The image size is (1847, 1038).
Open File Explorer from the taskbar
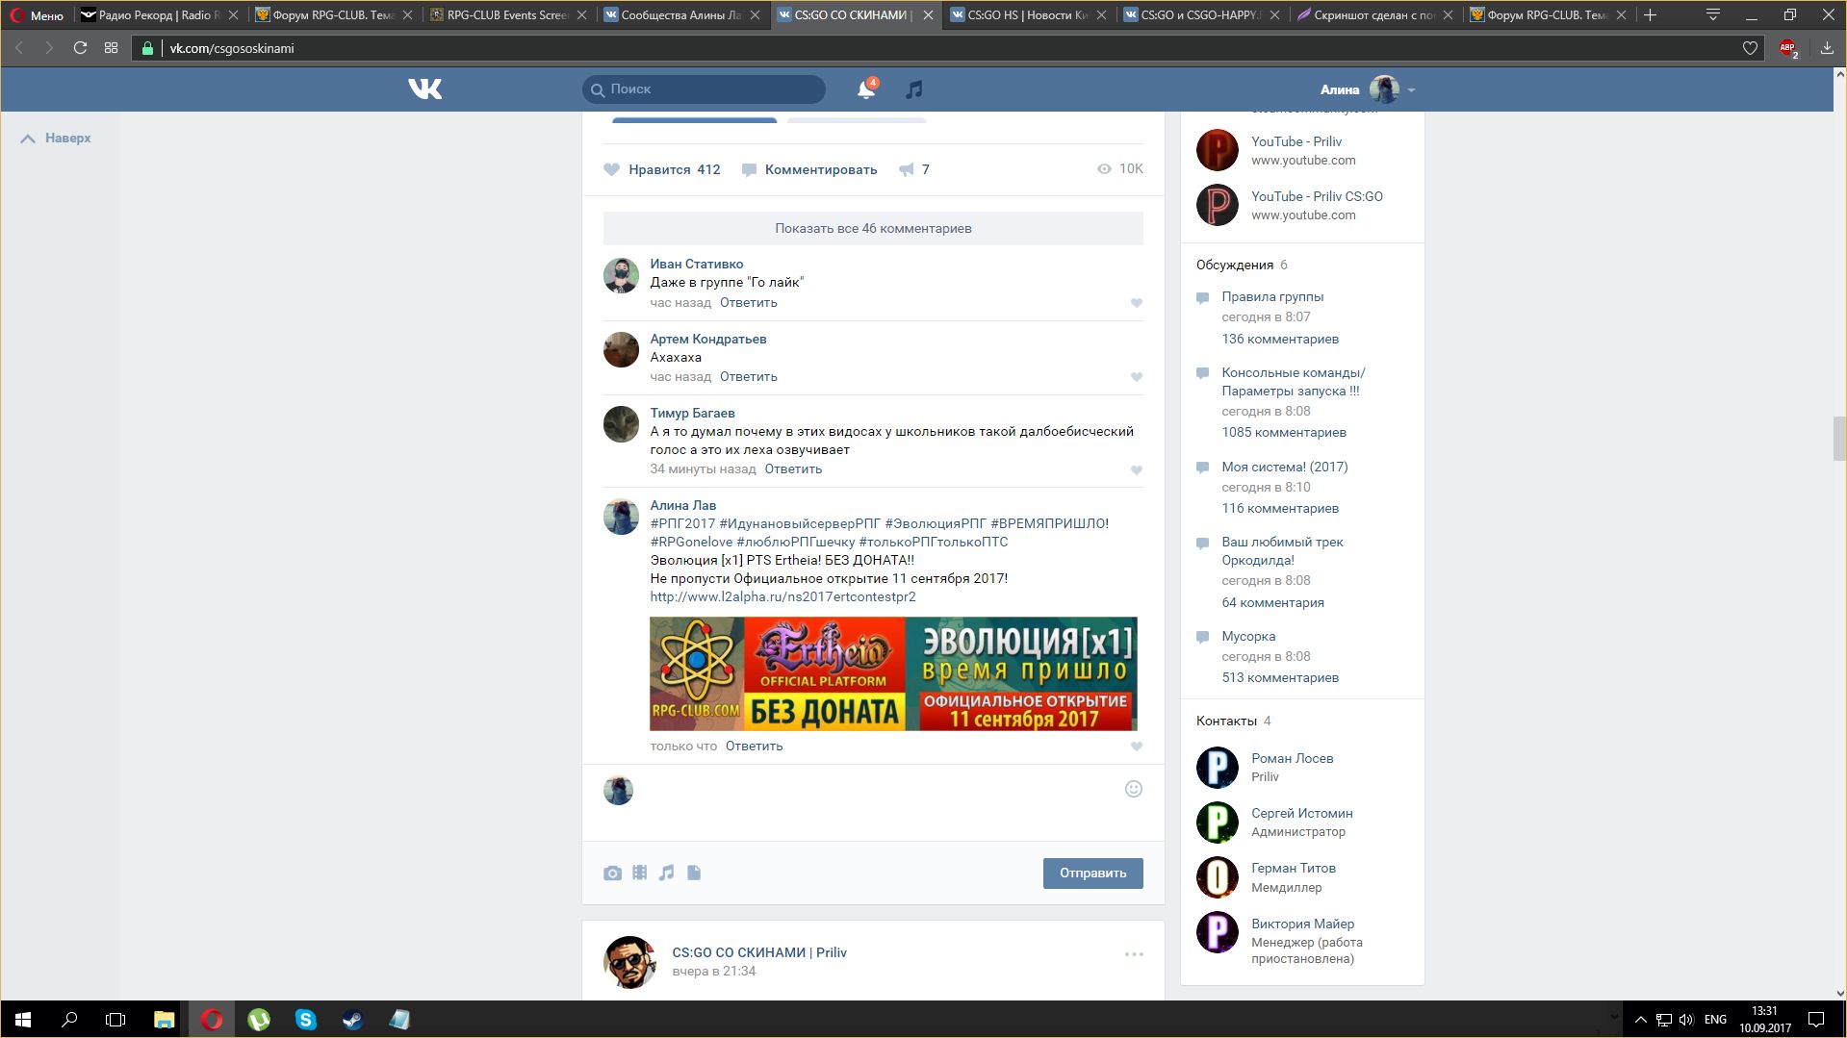(165, 1020)
